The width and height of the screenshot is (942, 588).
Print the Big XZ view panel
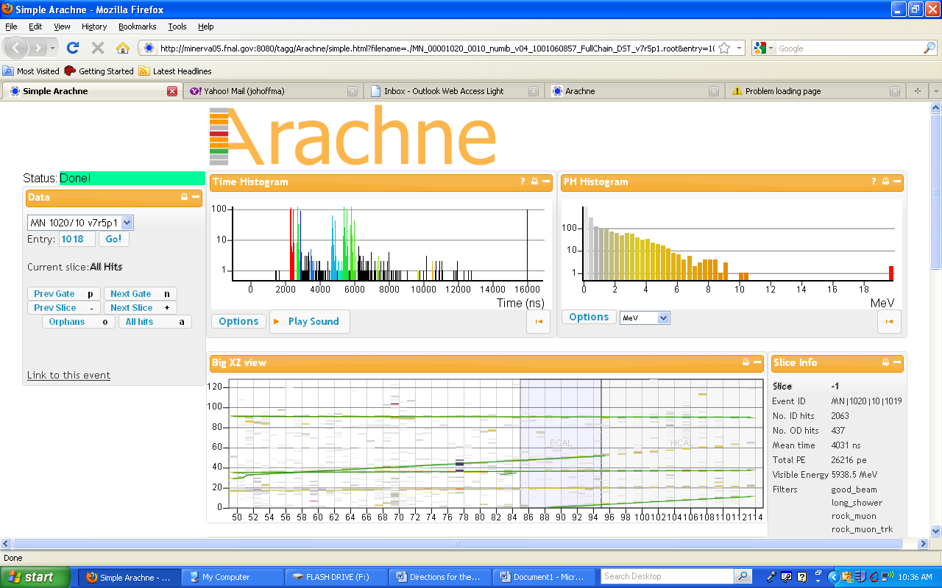coord(746,362)
